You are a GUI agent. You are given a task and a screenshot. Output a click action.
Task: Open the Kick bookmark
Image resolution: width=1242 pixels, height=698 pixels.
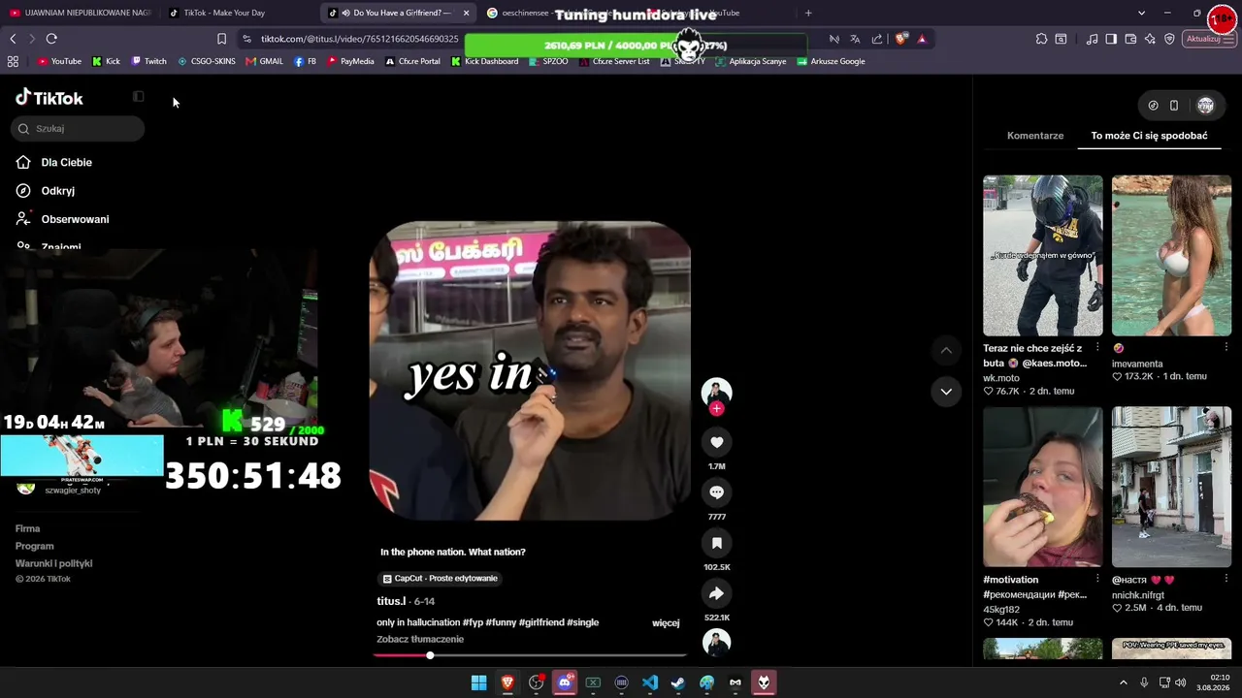pos(106,61)
